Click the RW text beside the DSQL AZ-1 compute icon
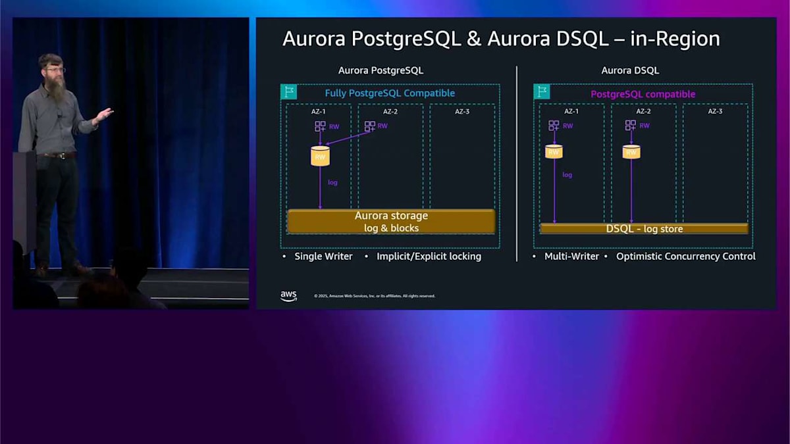 tap(567, 126)
